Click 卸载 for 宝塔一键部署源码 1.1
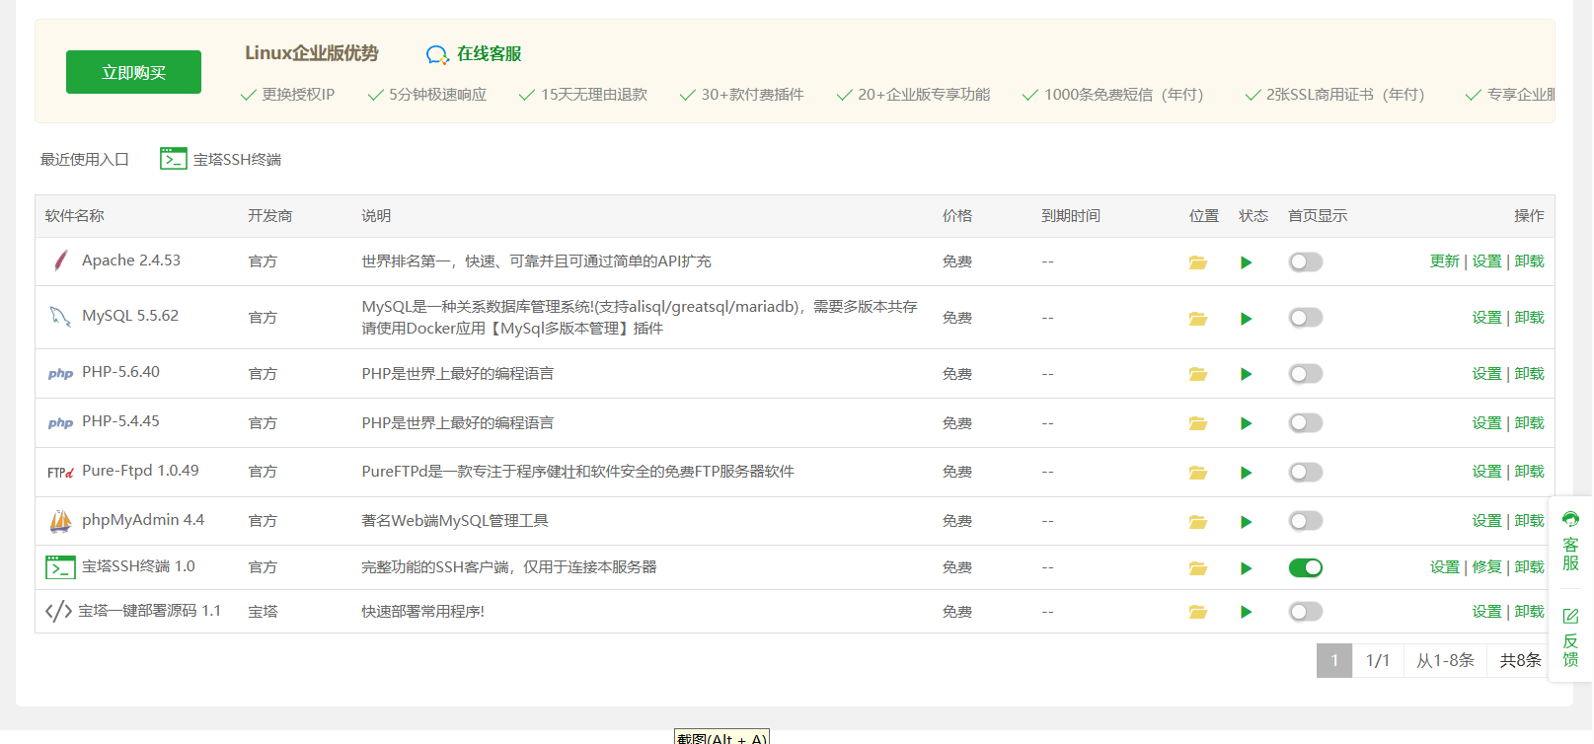This screenshot has height=744, width=1594. (x=1529, y=612)
